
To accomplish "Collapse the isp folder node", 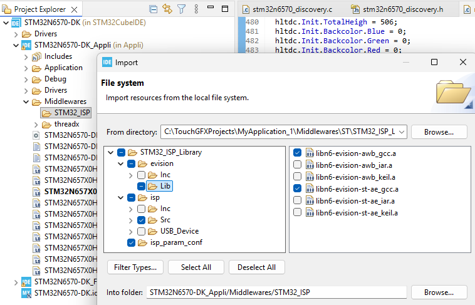I will [120, 198].
